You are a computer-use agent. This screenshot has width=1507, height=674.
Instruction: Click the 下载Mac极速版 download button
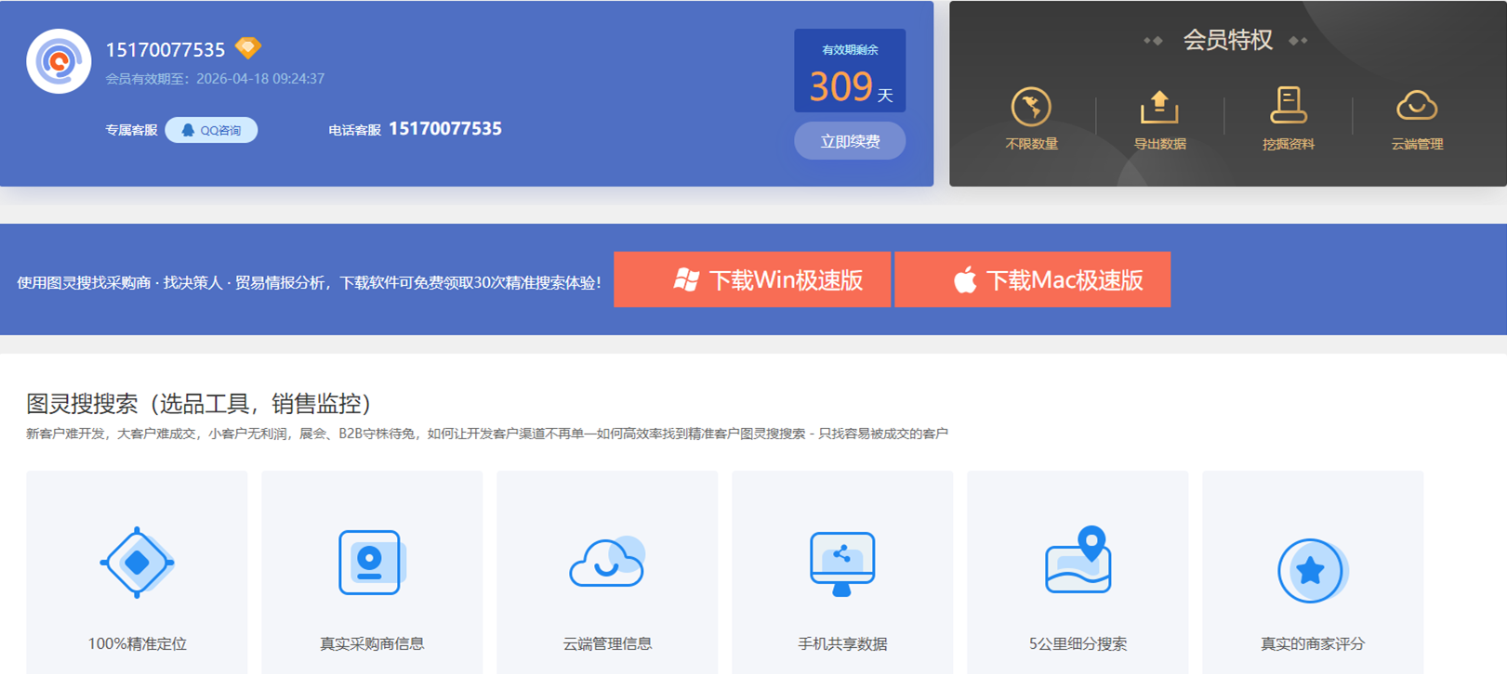tap(1032, 279)
